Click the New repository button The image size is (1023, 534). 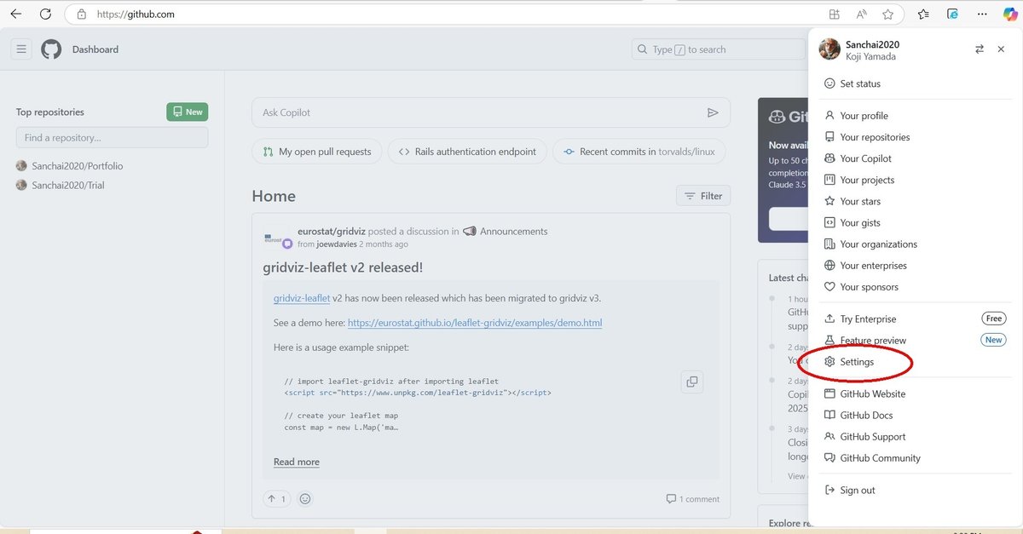pyautogui.click(x=188, y=112)
